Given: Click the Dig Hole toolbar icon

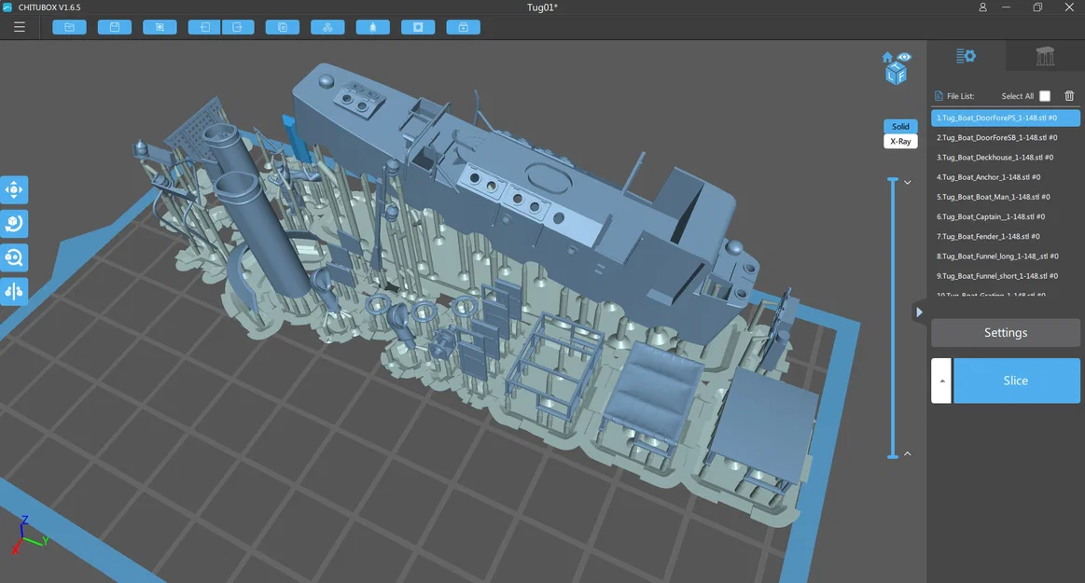Looking at the screenshot, I should [x=418, y=27].
